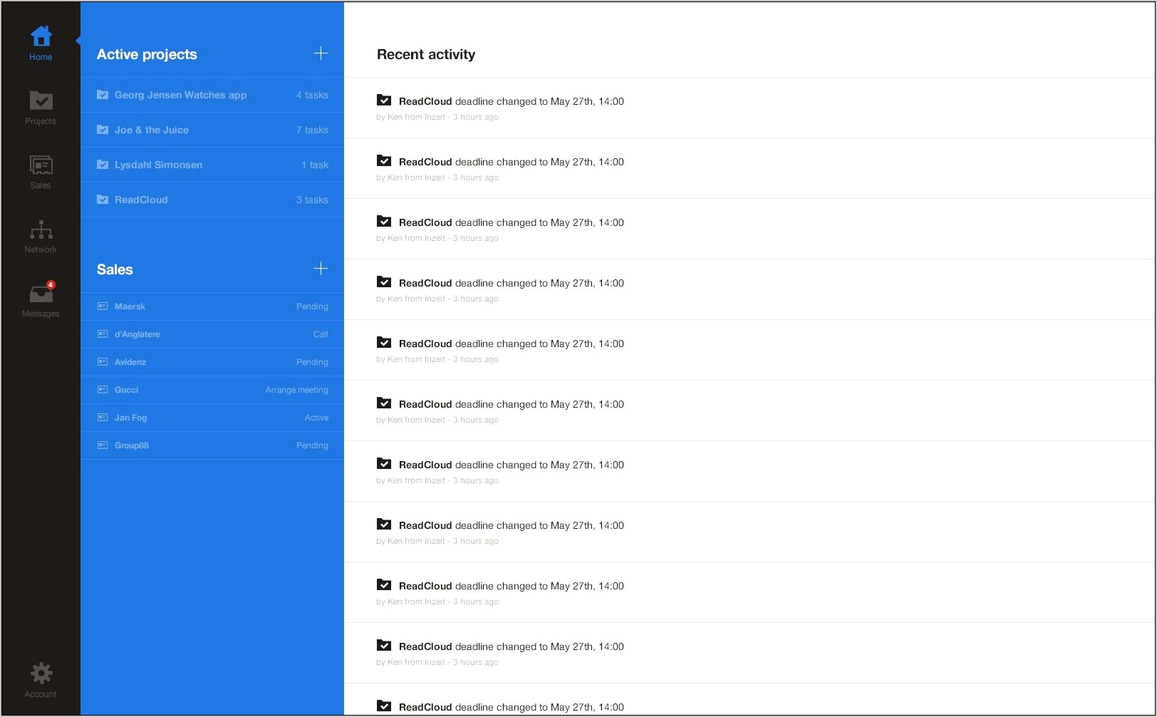
Task: Click the Active projects heading
Action: (147, 55)
